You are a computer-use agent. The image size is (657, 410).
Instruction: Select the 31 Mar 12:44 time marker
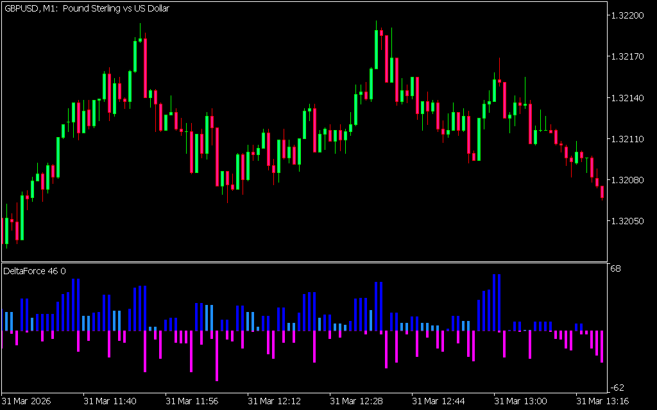tap(438, 401)
